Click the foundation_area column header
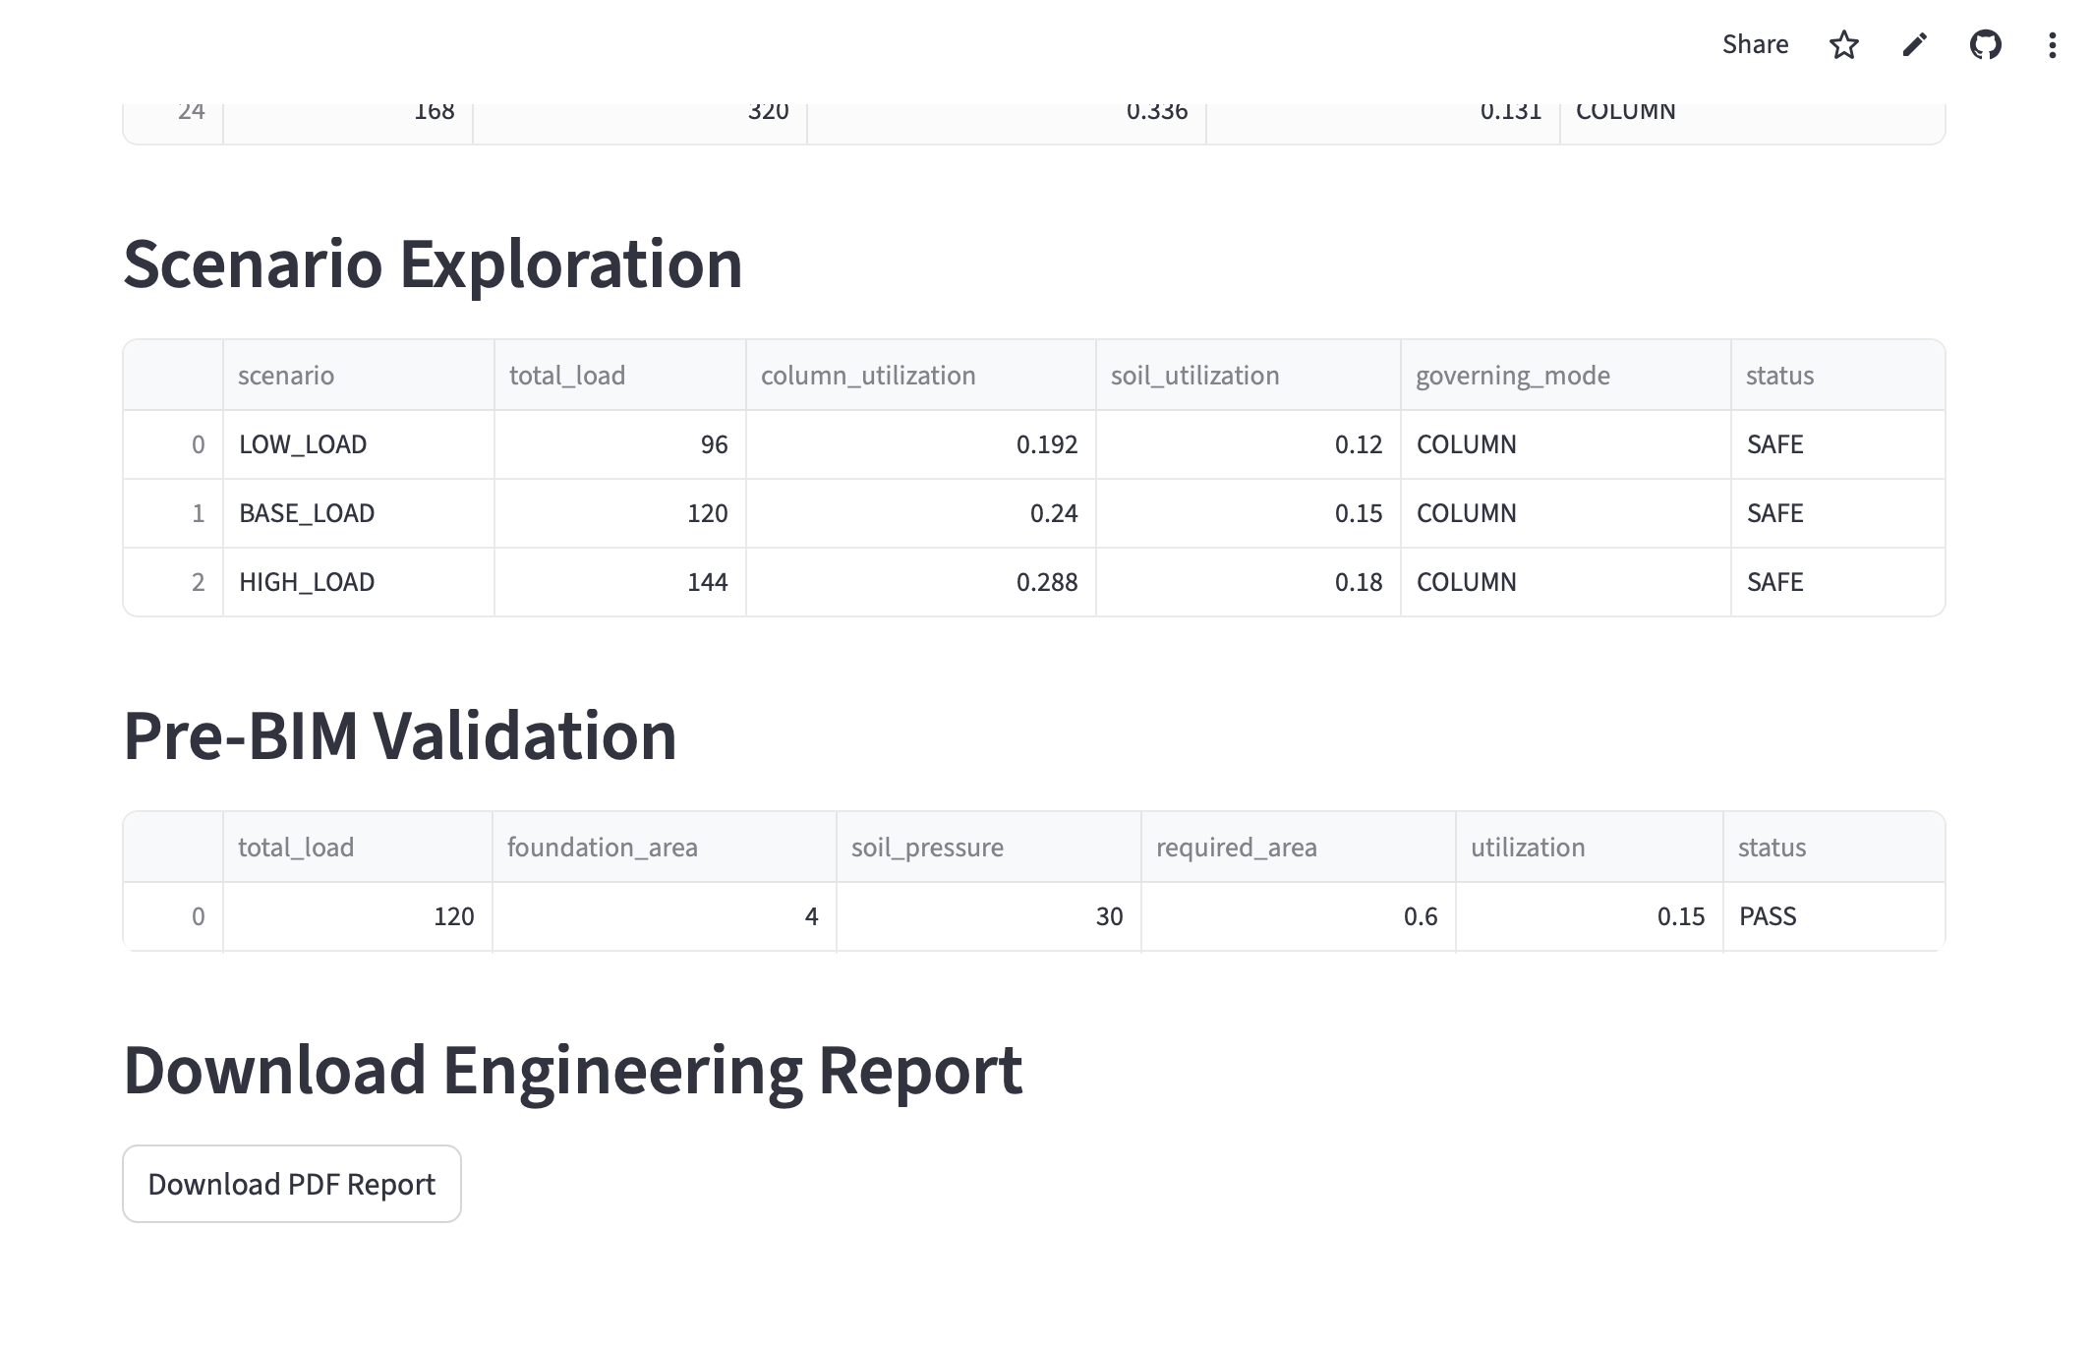Viewport: 2092px width, 1347px height. 664,848
